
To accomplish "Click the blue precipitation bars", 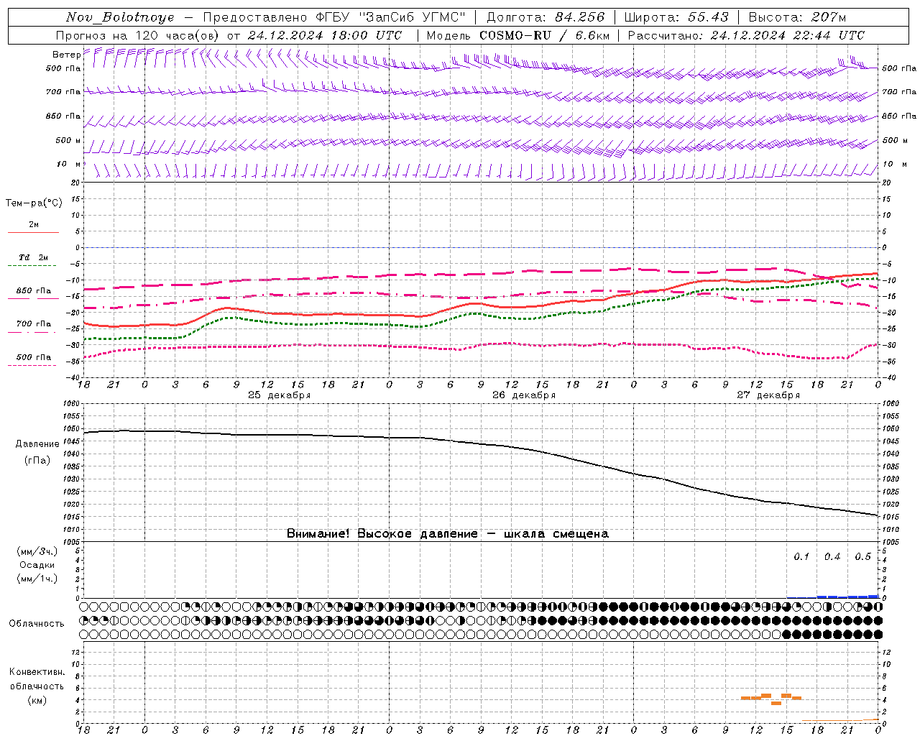I will (848, 597).
